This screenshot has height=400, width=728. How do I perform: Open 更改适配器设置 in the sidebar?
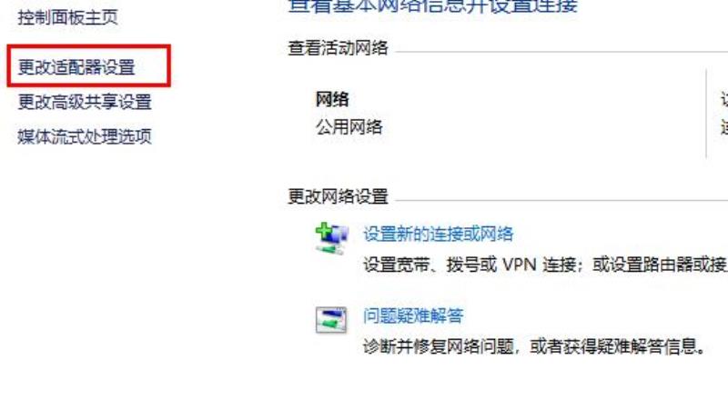click(76, 67)
